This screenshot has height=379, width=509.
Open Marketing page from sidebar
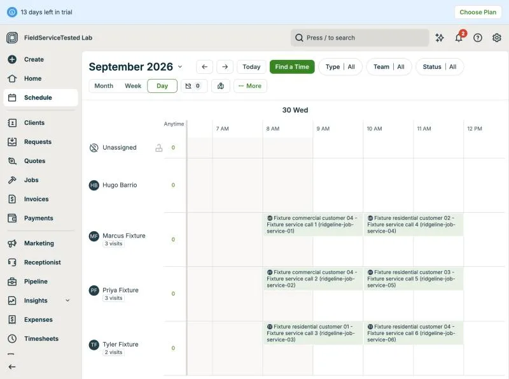(41, 243)
